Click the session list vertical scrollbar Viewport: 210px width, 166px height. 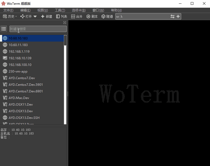coord(65,79)
